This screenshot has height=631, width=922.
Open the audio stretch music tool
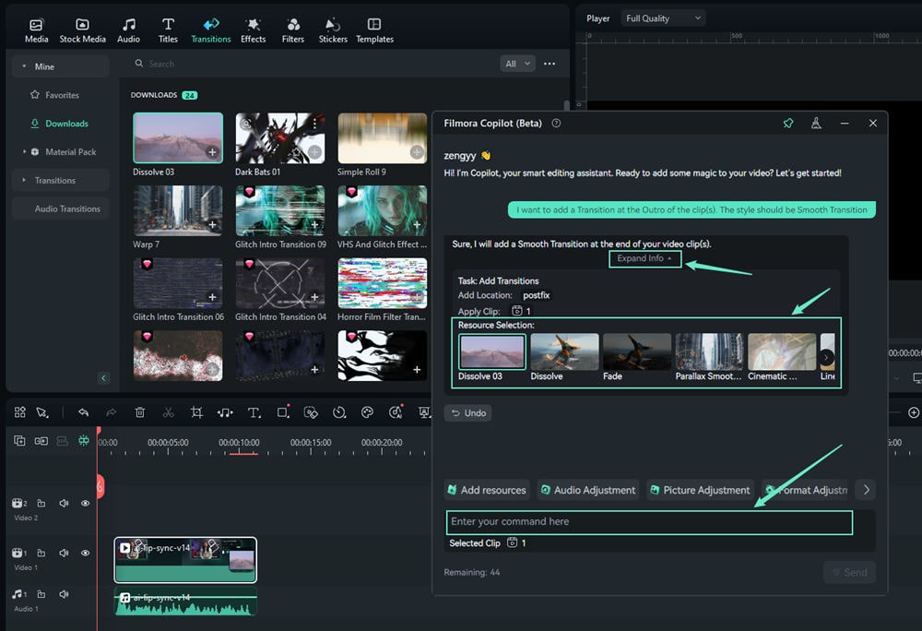pyautogui.click(x=225, y=412)
